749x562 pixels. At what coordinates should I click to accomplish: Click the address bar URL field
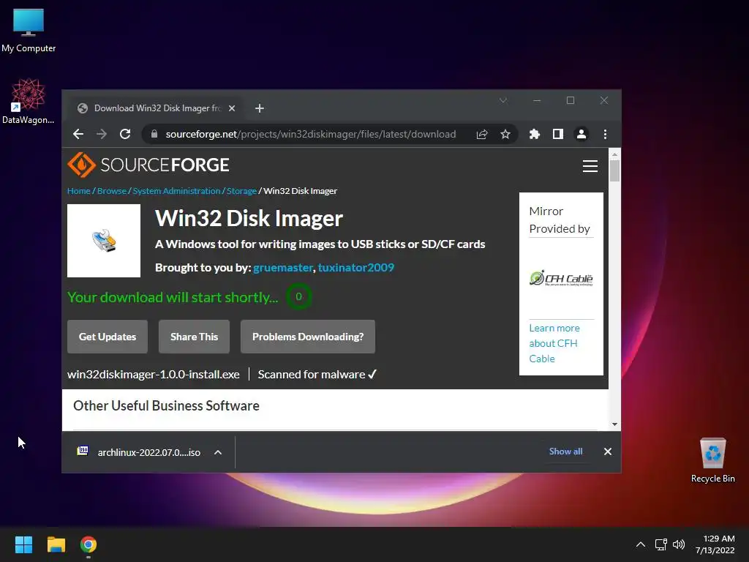click(310, 135)
